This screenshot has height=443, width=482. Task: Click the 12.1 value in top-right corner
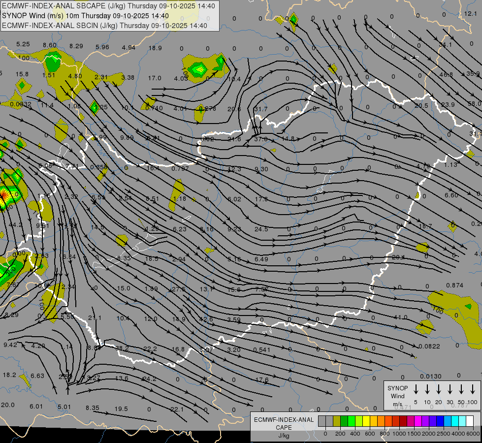470,13
